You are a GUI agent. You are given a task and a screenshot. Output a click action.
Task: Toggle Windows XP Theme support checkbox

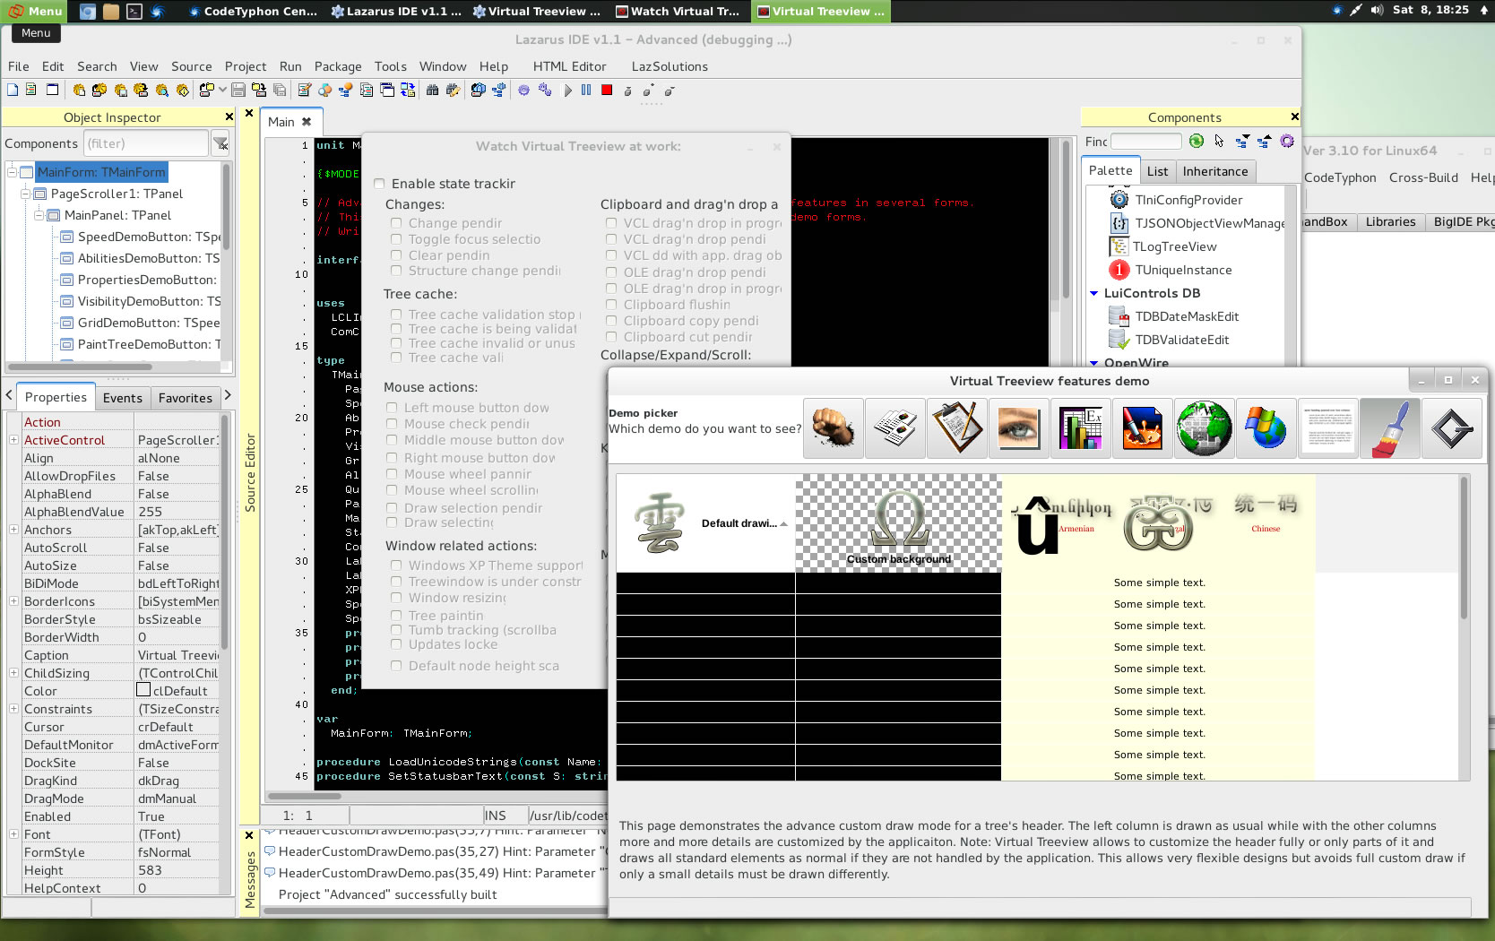pos(396,565)
